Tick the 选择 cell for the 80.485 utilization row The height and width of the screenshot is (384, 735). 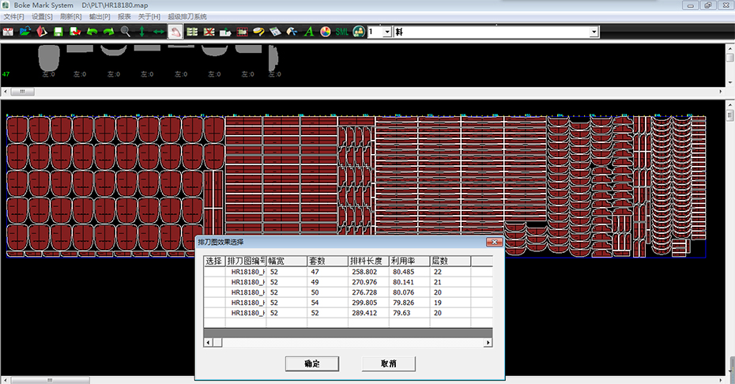213,271
